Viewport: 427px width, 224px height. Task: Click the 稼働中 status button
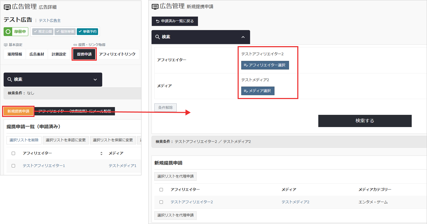[x=16, y=32]
